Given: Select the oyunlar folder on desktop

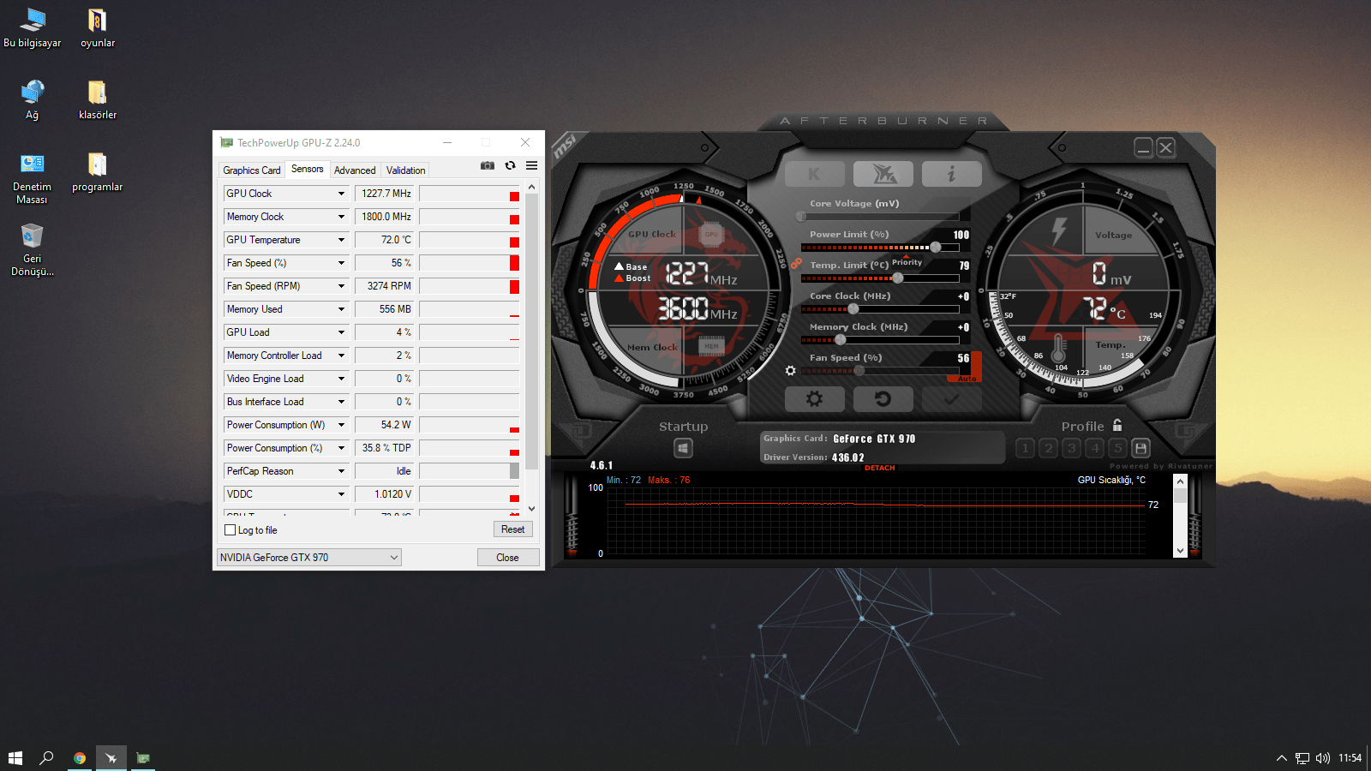Looking at the screenshot, I should coord(98,27).
